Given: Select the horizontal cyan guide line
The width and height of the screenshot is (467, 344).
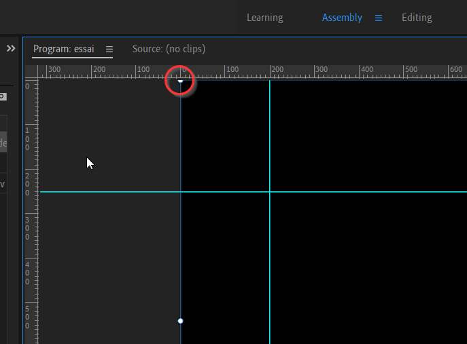Looking at the screenshot, I should (253, 192).
